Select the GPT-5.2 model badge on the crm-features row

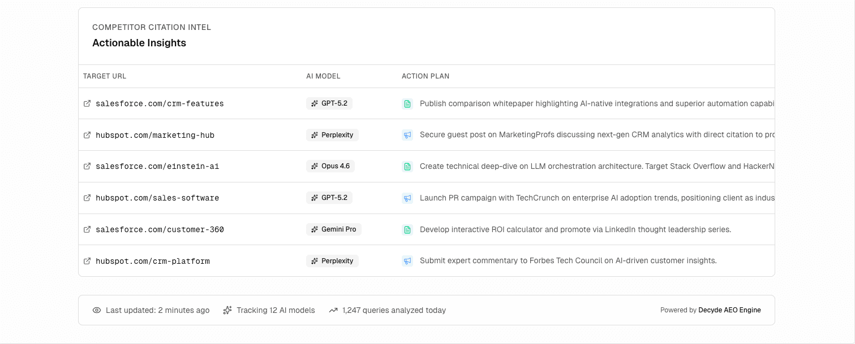(x=329, y=103)
